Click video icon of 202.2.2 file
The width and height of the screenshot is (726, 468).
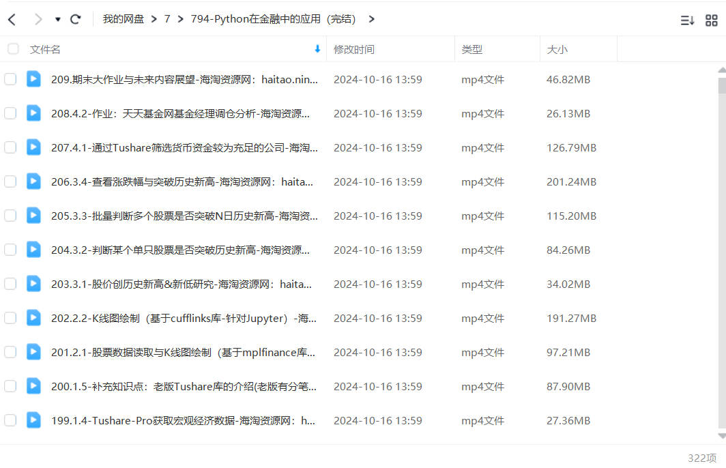[33, 317]
